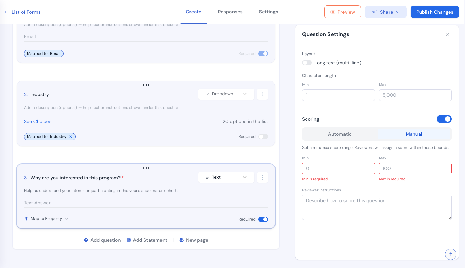Turn off the Scoring toggle

(x=444, y=119)
